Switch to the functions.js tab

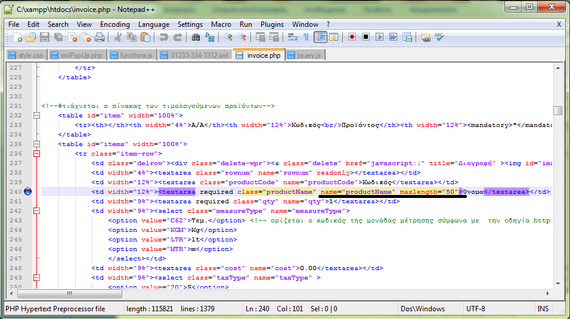click(132, 55)
